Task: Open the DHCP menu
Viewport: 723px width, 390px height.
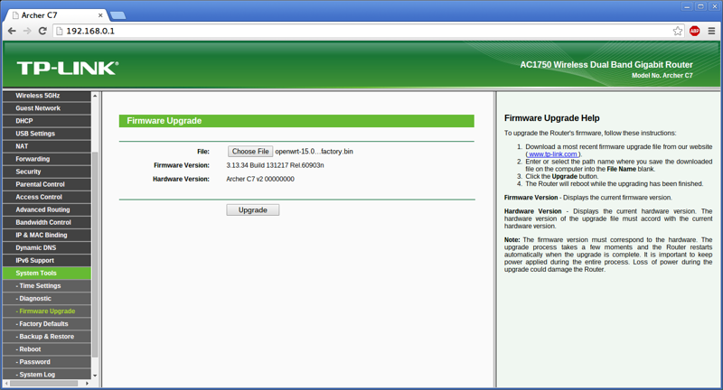Action: (47, 121)
